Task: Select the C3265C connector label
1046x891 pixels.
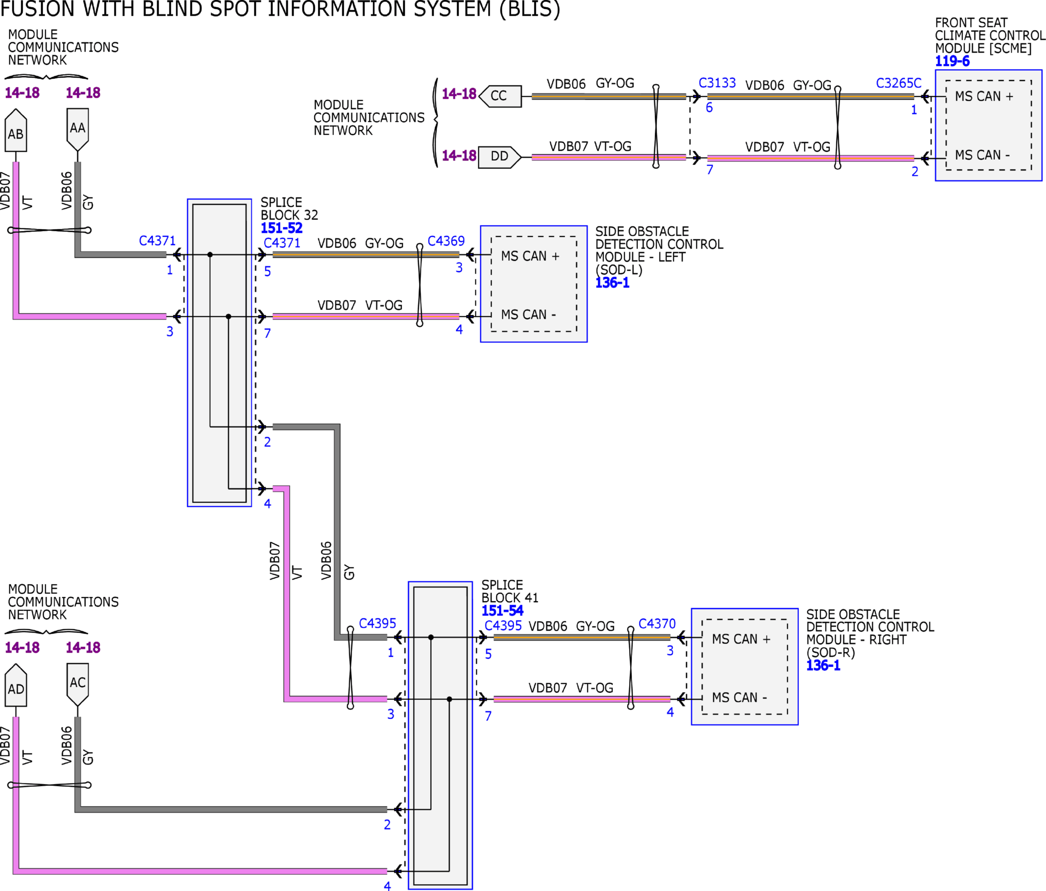Action: [x=899, y=84]
